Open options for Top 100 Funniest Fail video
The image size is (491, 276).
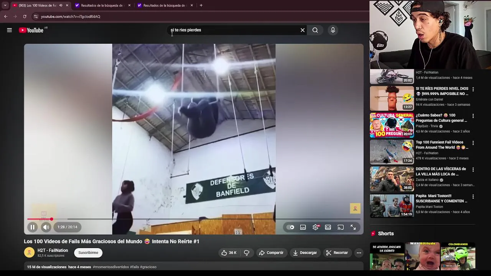click(473, 143)
